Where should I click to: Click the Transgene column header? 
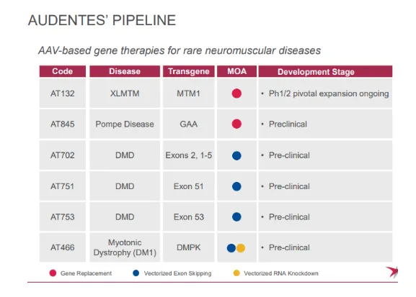[189, 71]
